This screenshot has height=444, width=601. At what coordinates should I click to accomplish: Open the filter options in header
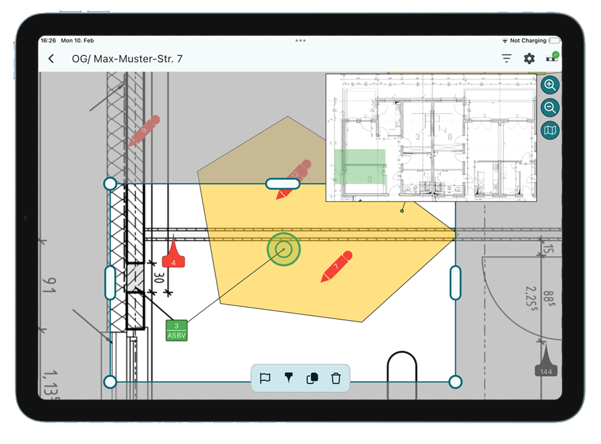507,59
